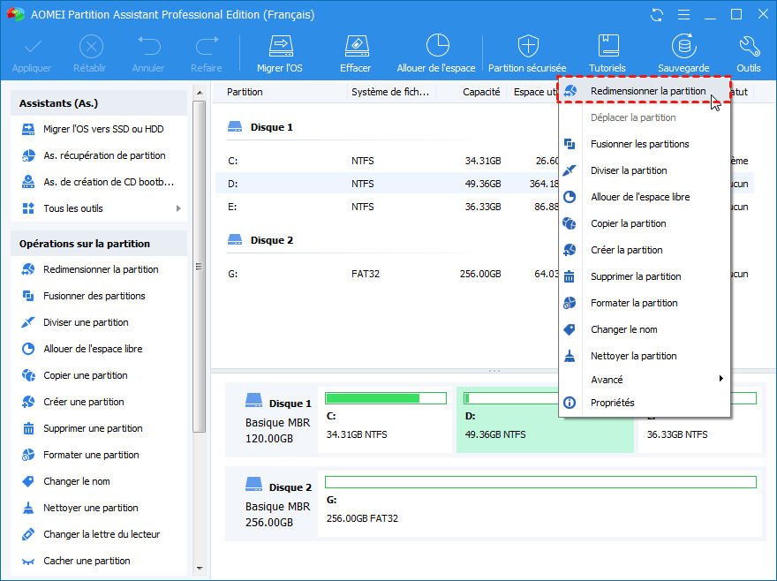Screen dimensions: 777x581
Task: Open the Outils wrench icon
Action: [748, 46]
